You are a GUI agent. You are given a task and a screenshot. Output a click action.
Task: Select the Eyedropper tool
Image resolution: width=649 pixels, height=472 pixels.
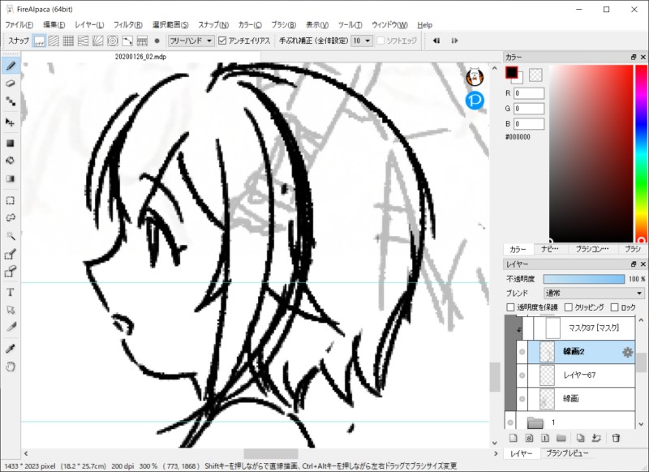coord(11,349)
